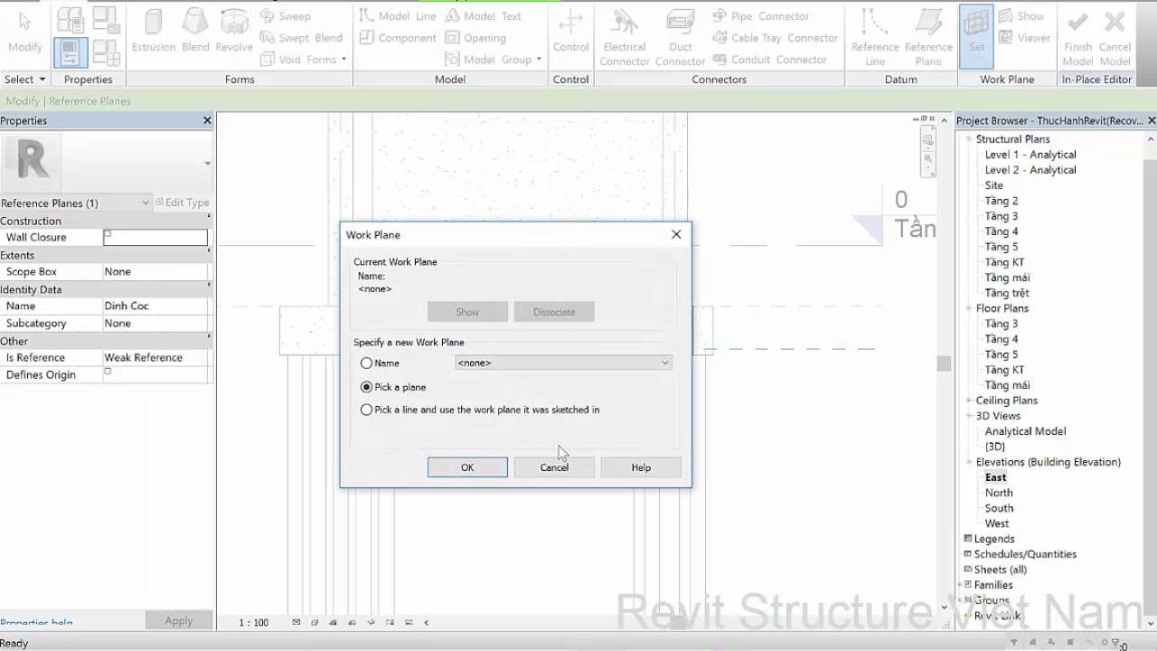Click the 1 : 100 view scale
This screenshot has width=1157, height=651.
pyautogui.click(x=254, y=622)
